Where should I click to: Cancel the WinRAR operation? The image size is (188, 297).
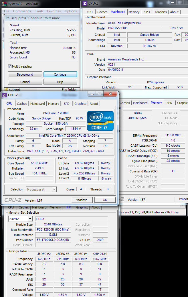(x=25, y=82)
